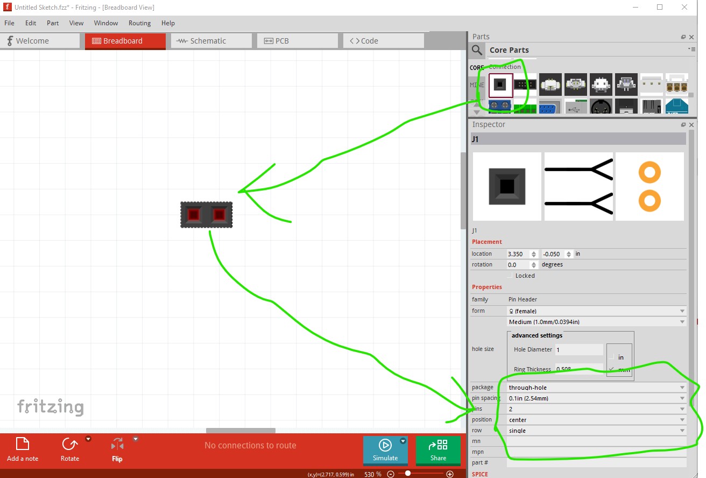The image size is (706, 478).
Task: Pick the fifth white connector part thumbnail
Action: pos(601,85)
